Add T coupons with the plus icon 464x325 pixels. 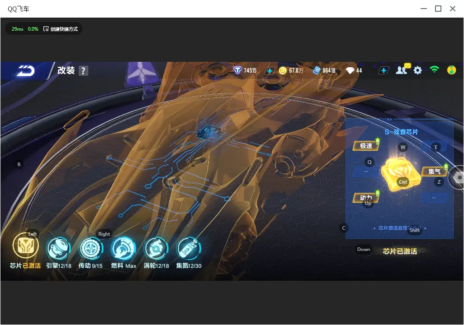[x=270, y=70]
